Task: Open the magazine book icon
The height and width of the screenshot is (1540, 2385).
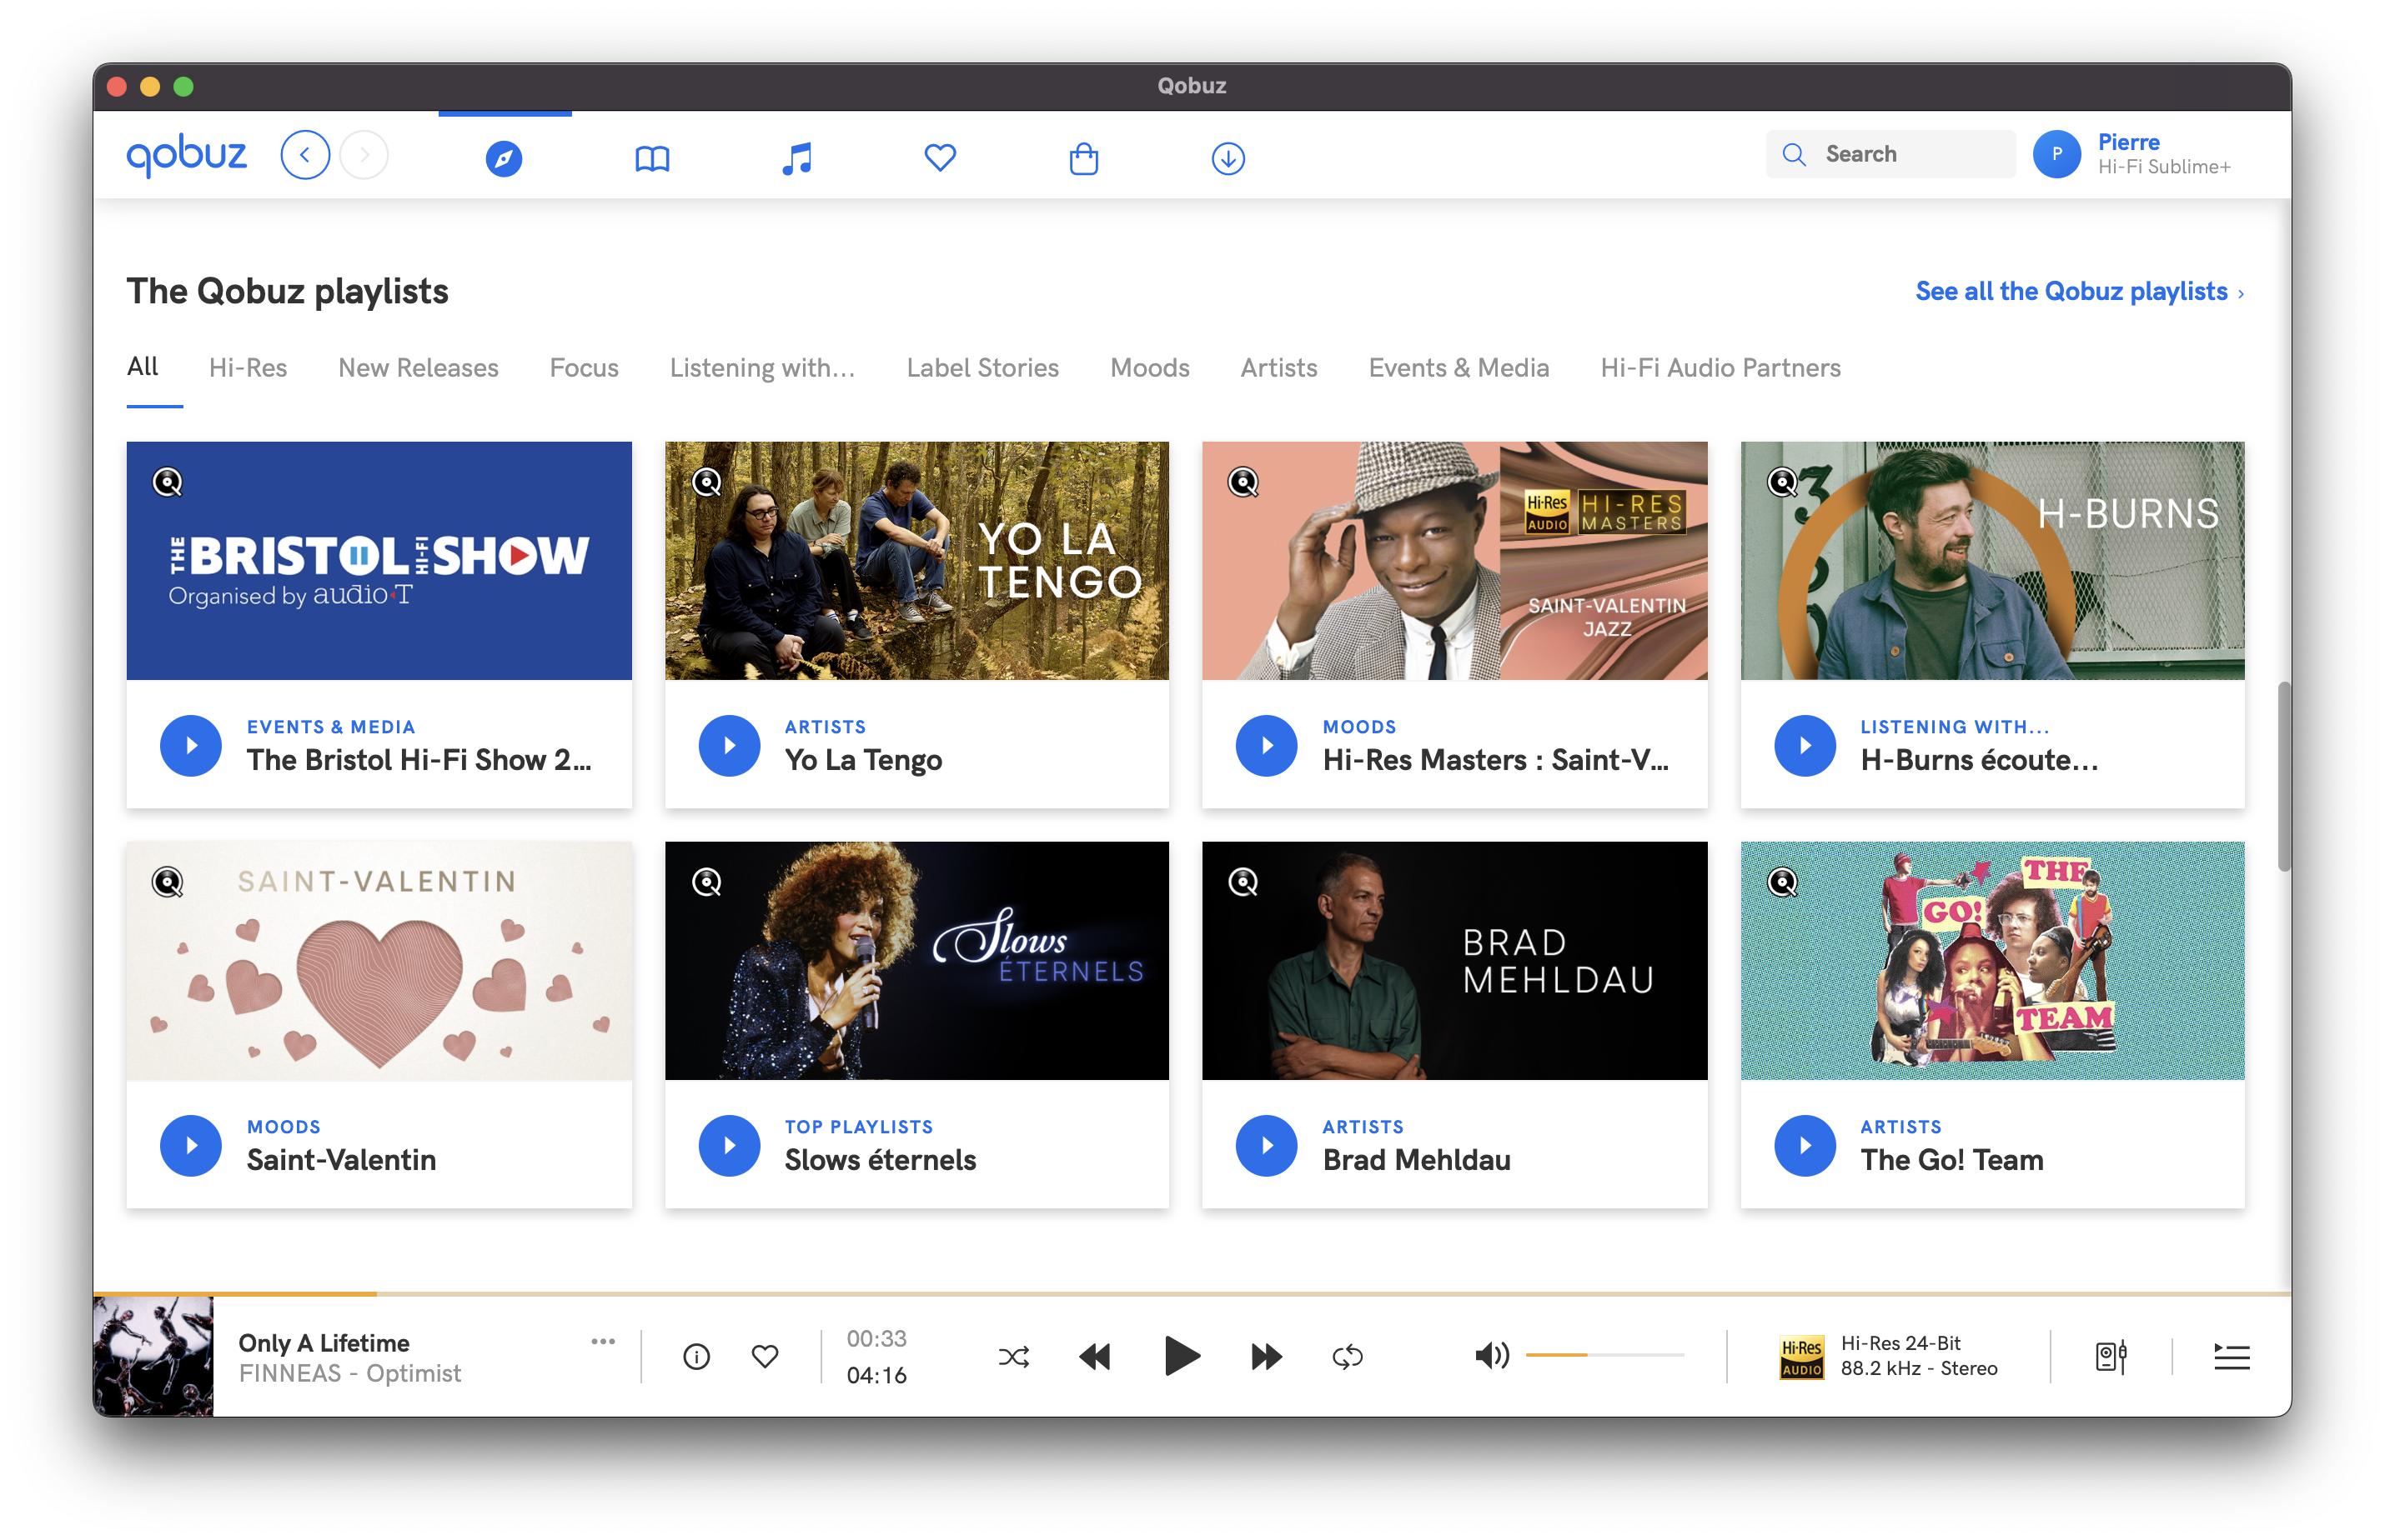Action: [x=652, y=158]
